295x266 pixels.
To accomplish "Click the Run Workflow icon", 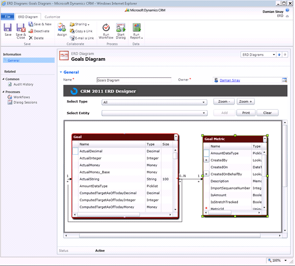I will 106,31.
